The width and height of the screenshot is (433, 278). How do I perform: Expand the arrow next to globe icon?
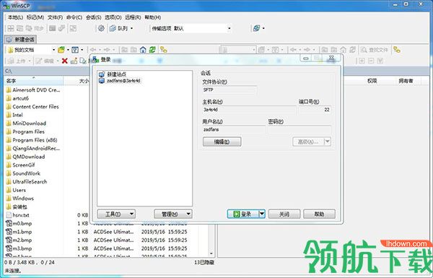(x=263, y=28)
